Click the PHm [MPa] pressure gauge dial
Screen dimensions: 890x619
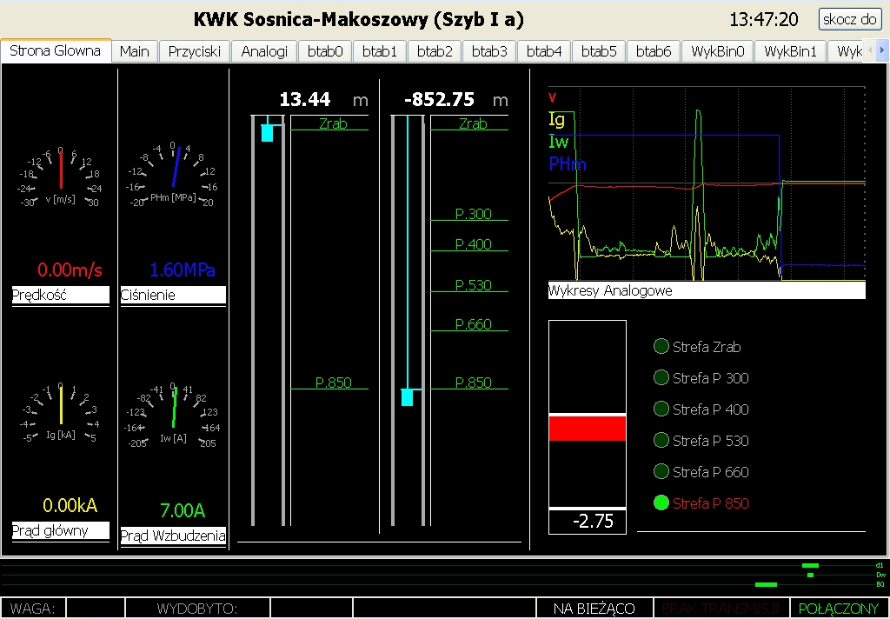click(173, 175)
